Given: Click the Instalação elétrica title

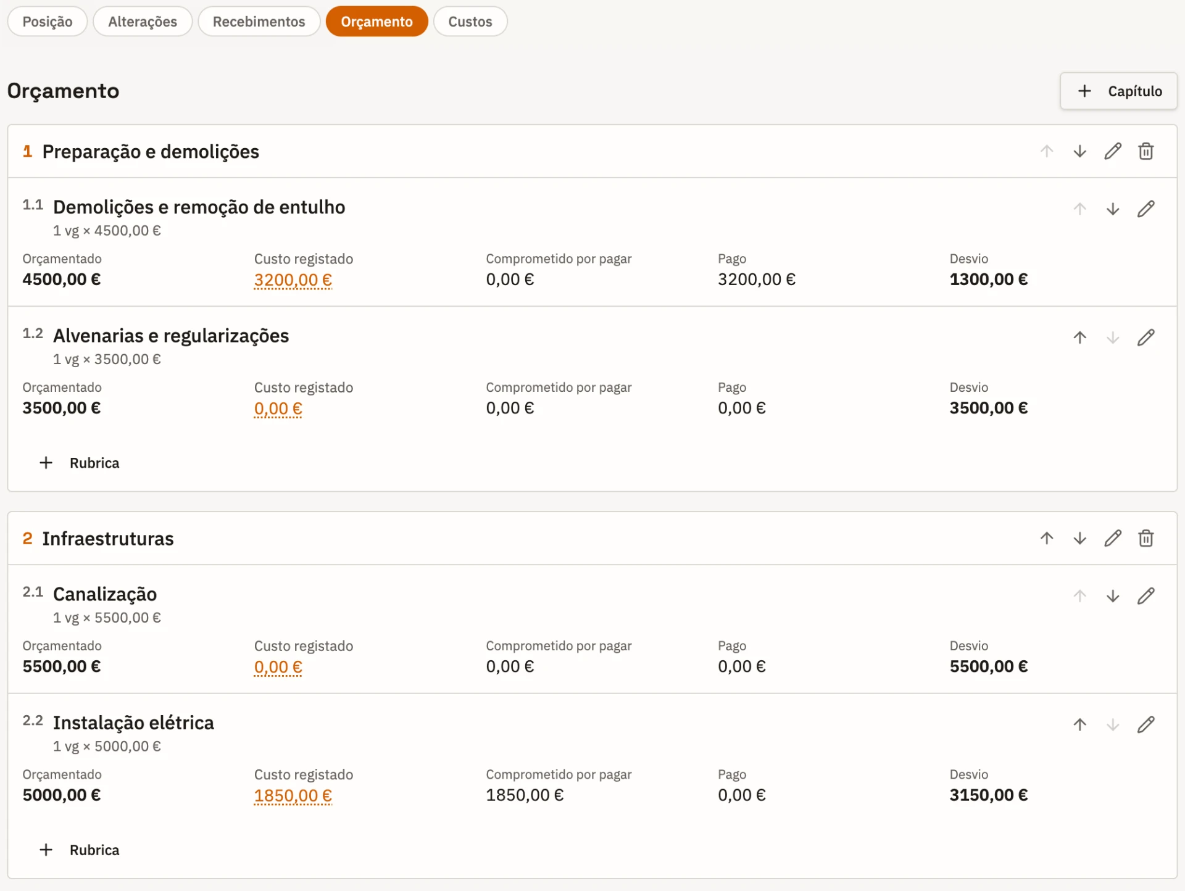Looking at the screenshot, I should click(x=133, y=723).
